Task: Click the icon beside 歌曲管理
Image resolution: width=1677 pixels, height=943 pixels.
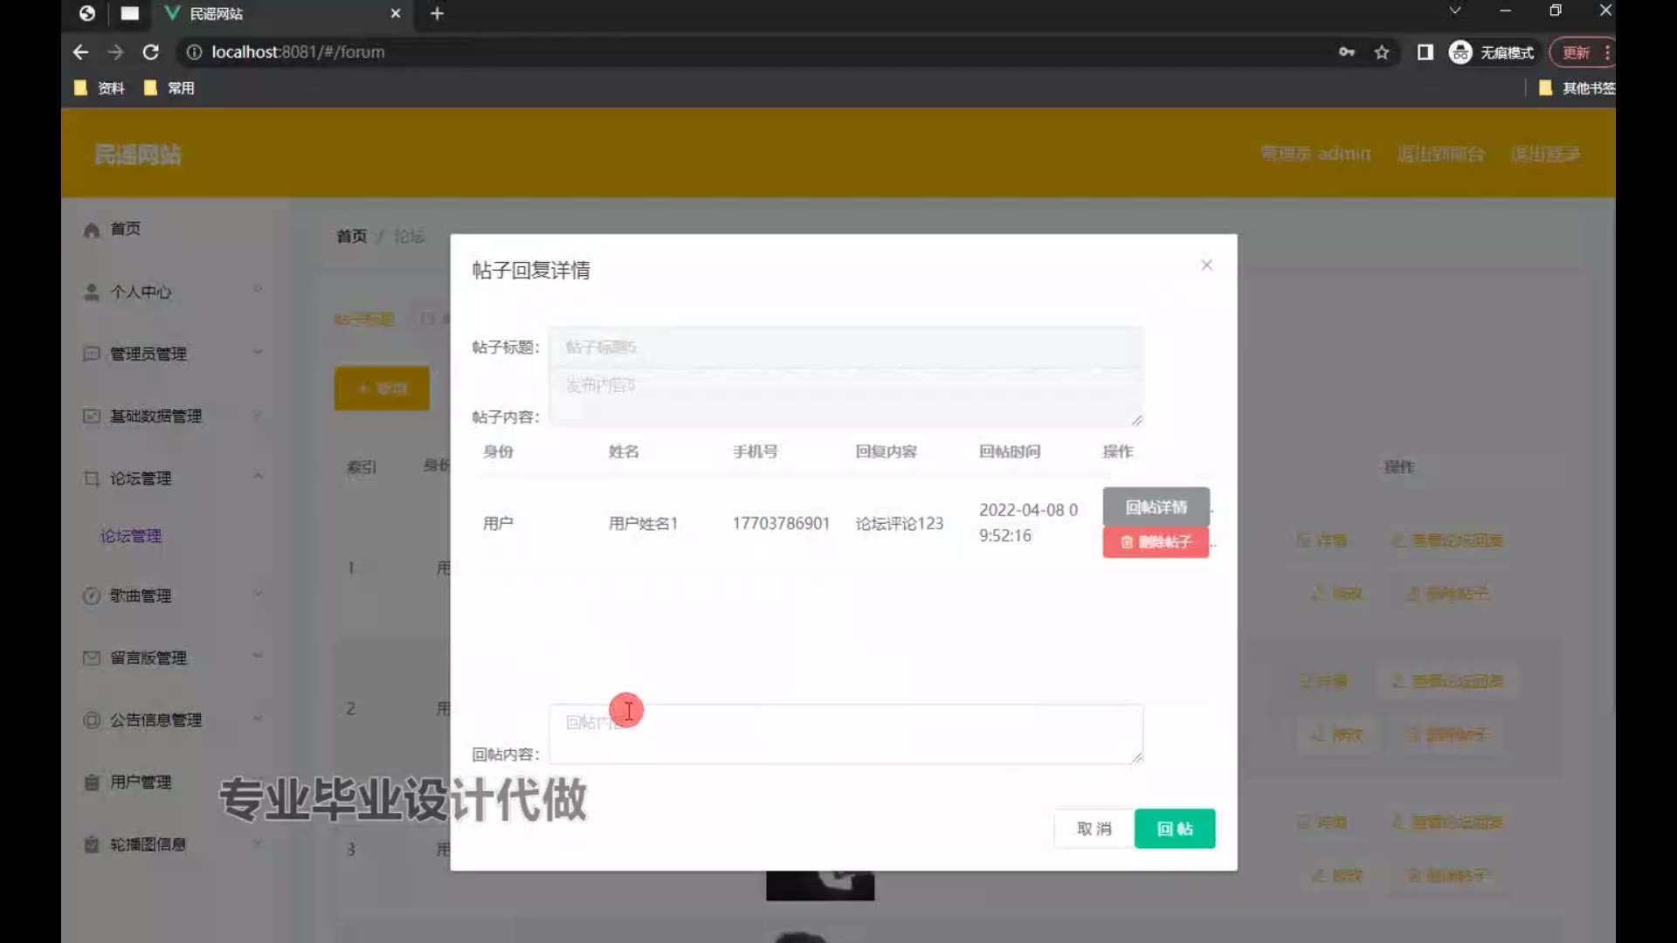Action: pos(92,595)
